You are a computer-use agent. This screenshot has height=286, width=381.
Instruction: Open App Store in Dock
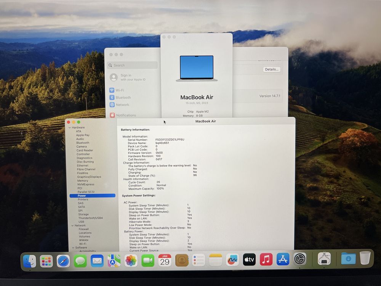point(283,259)
